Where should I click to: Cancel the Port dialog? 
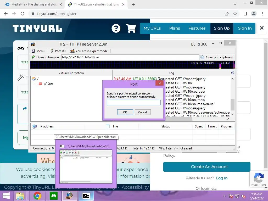pyautogui.click(x=143, y=112)
